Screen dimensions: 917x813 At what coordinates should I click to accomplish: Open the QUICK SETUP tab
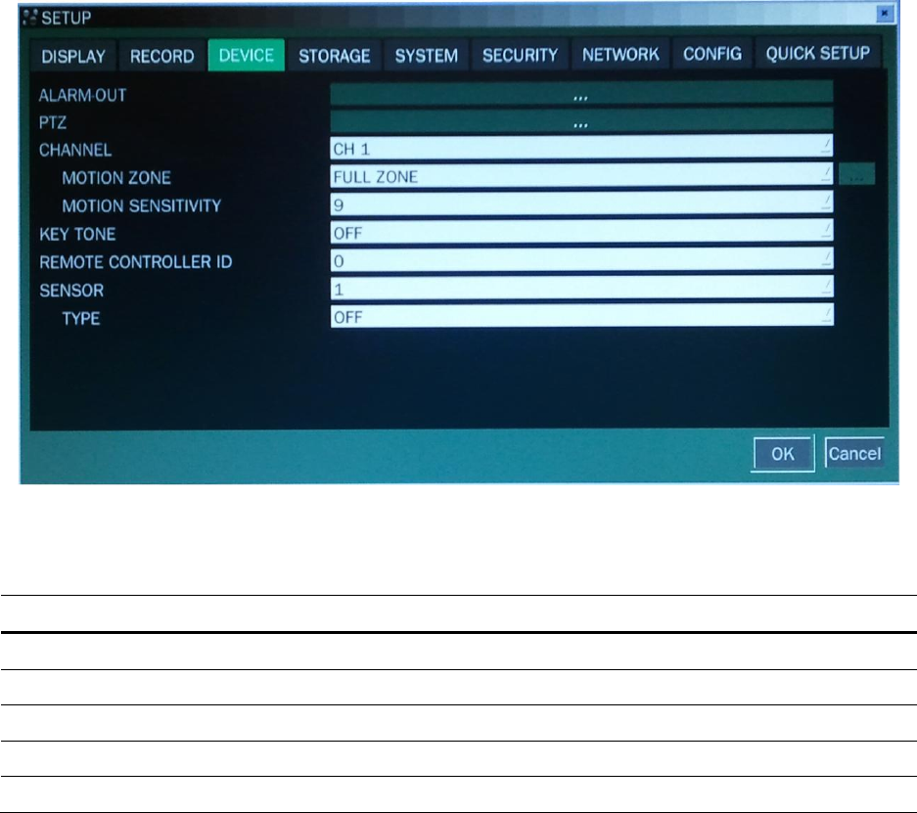[x=817, y=54]
